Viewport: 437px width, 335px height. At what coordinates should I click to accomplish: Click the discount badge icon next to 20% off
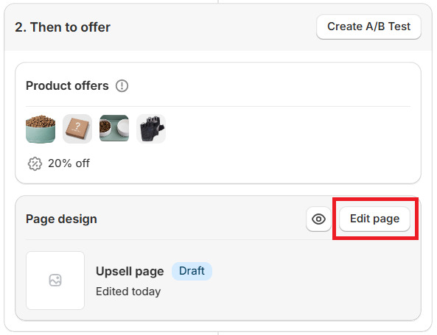tap(35, 163)
